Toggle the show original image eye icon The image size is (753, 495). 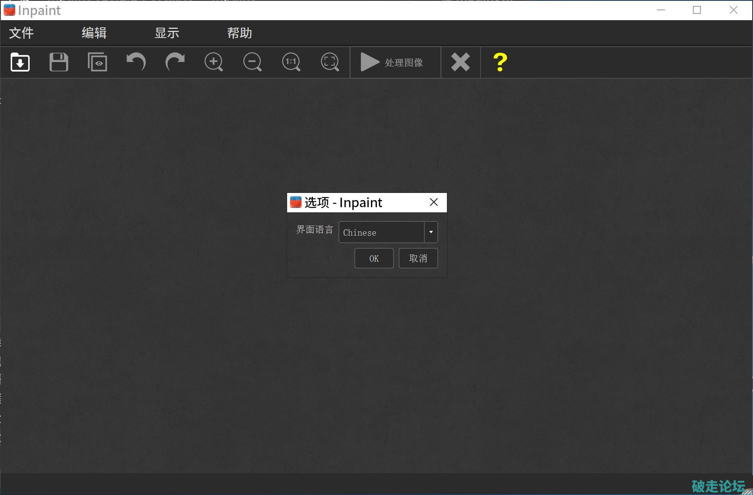tap(97, 62)
